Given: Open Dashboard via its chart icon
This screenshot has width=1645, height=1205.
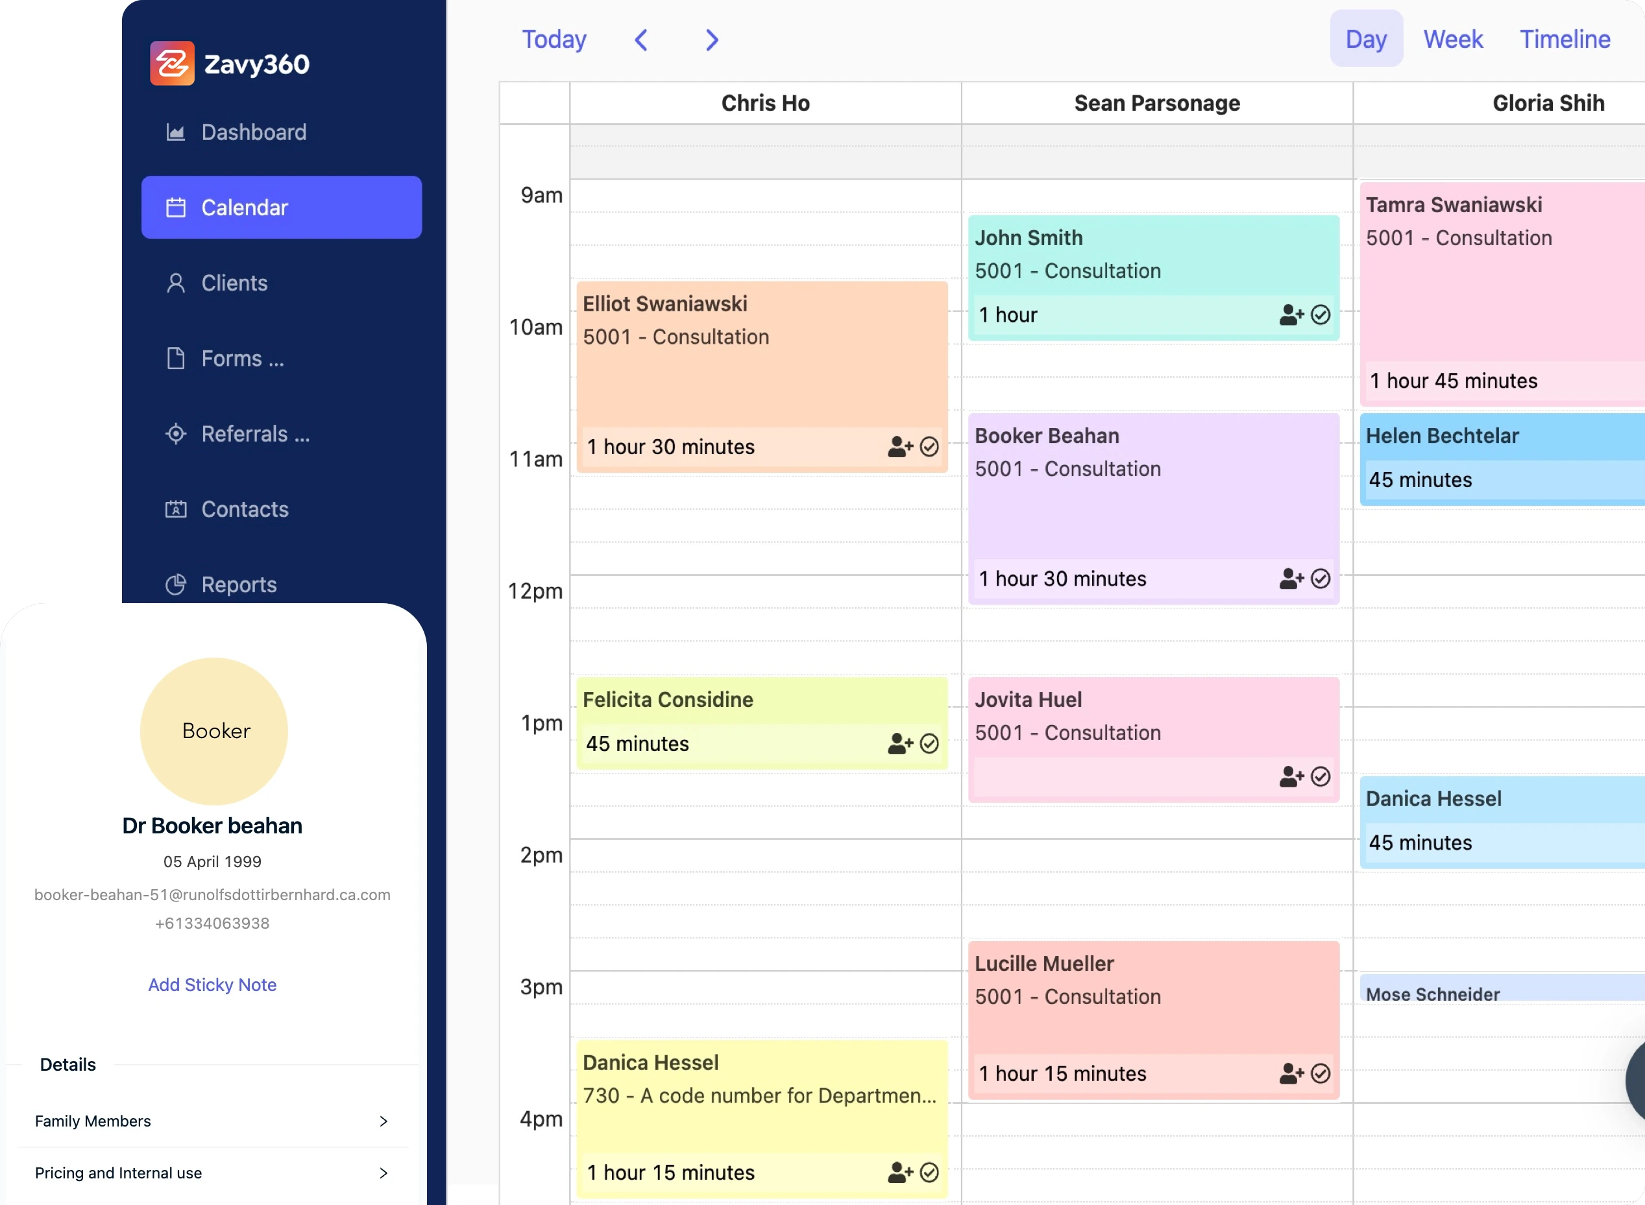Looking at the screenshot, I should pos(175,132).
